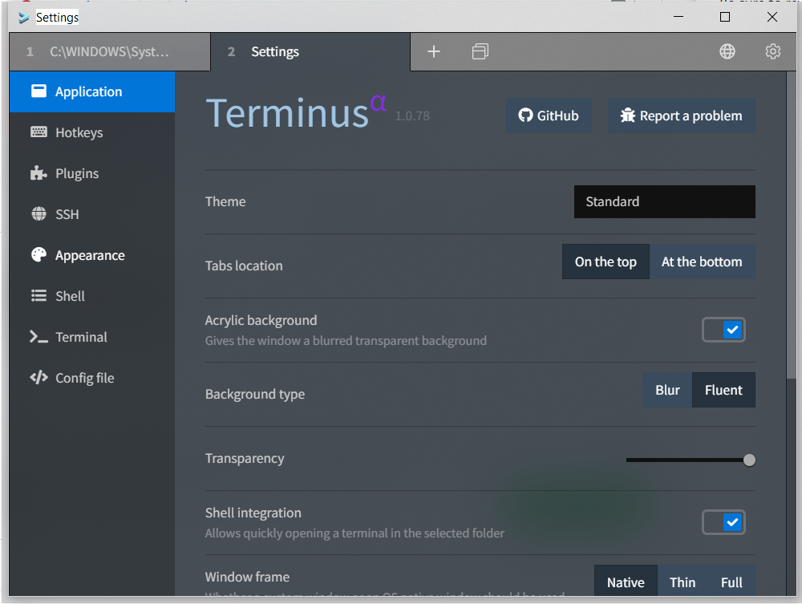Toggle the Acrylic background switch

click(723, 330)
